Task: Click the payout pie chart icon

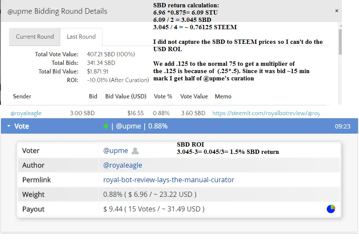Action: pyautogui.click(x=331, y=209)
